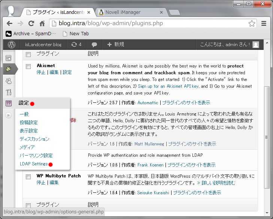The width and height of the screenshot is (273, 219).
Task: Click the scrollbar up arrow
Action: click(267, 42)
